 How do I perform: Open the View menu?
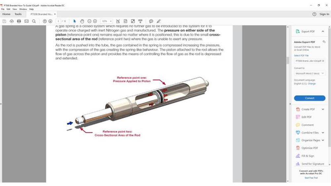click(x=15, y=9)
